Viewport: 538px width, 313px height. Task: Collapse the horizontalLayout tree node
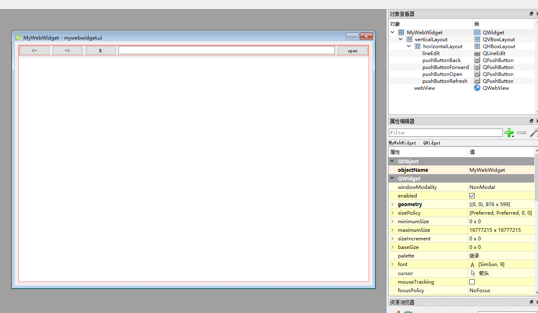[409, 46]
